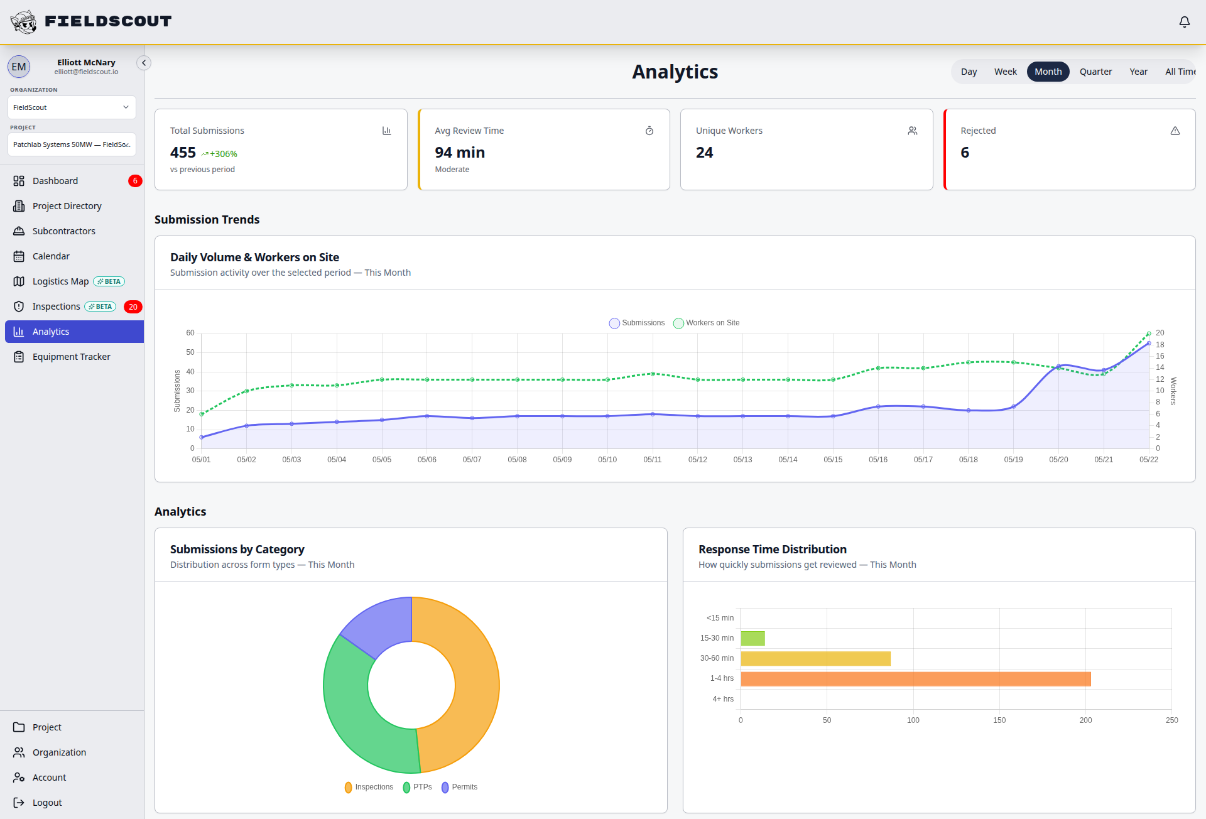Click the warning triangle on Rejected card
The width and height of the screenshot is (1206, 819).
[1175, 131]
